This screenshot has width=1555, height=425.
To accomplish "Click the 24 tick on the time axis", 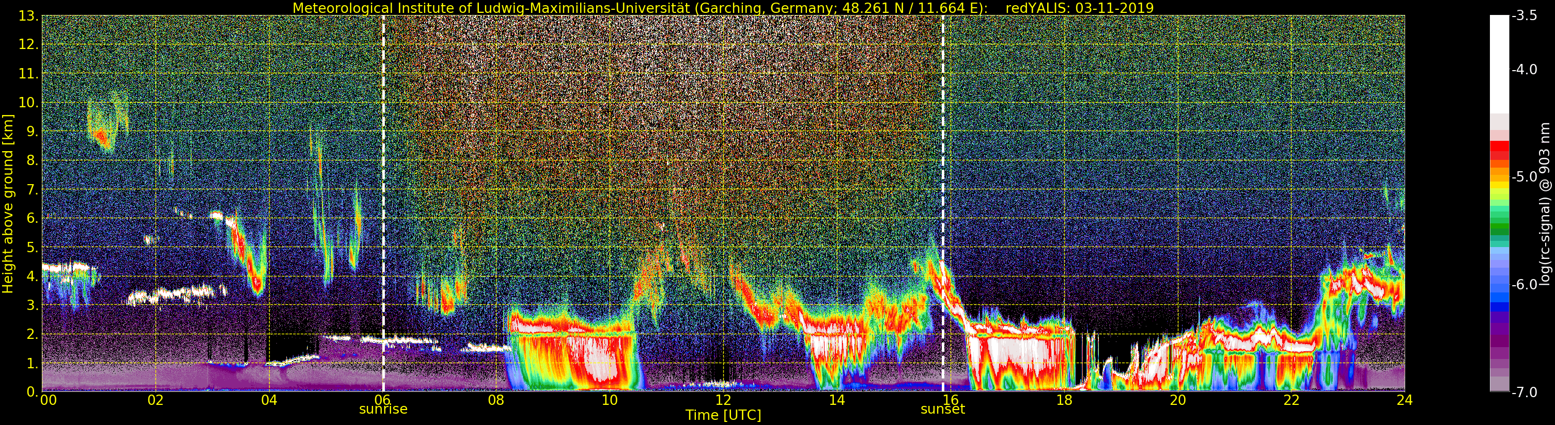I will point(1405,400).
